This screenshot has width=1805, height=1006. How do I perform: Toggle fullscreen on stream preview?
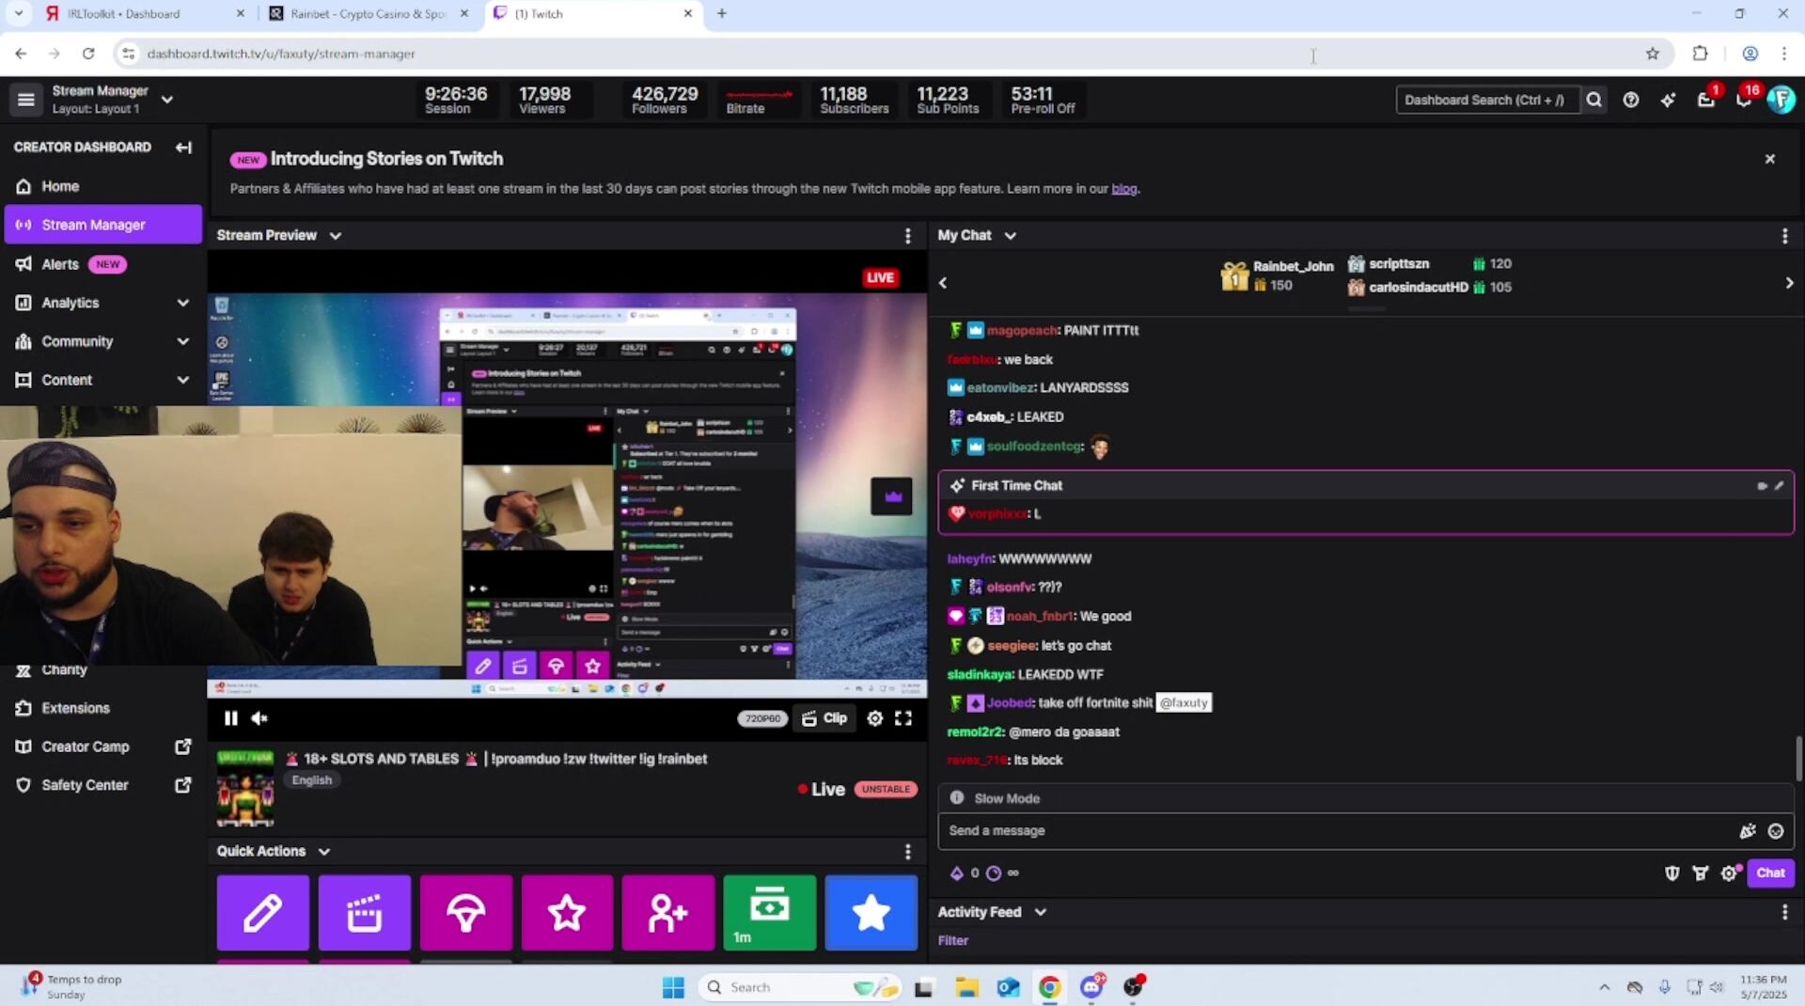(903, 718)
